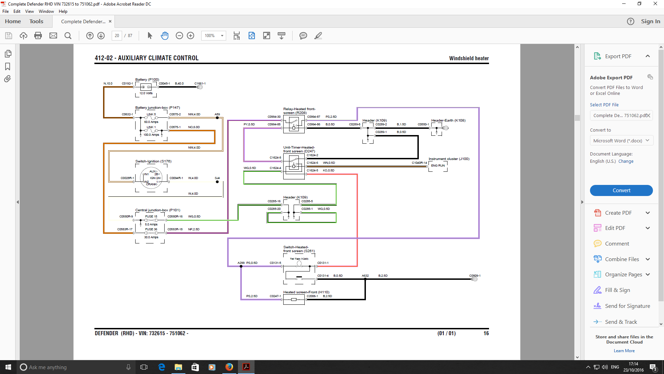Open the zoom level dropdown
Image resolution: width=664 pixels, height=374 pixels.
click(222, 36)
